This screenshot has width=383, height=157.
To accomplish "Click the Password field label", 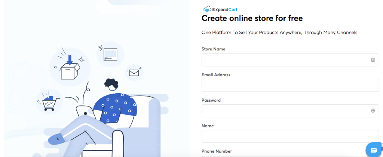I will tap(211, 100).
